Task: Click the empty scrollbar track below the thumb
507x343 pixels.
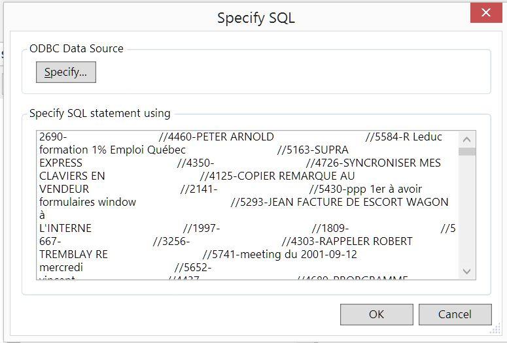Action: [466, 209]
